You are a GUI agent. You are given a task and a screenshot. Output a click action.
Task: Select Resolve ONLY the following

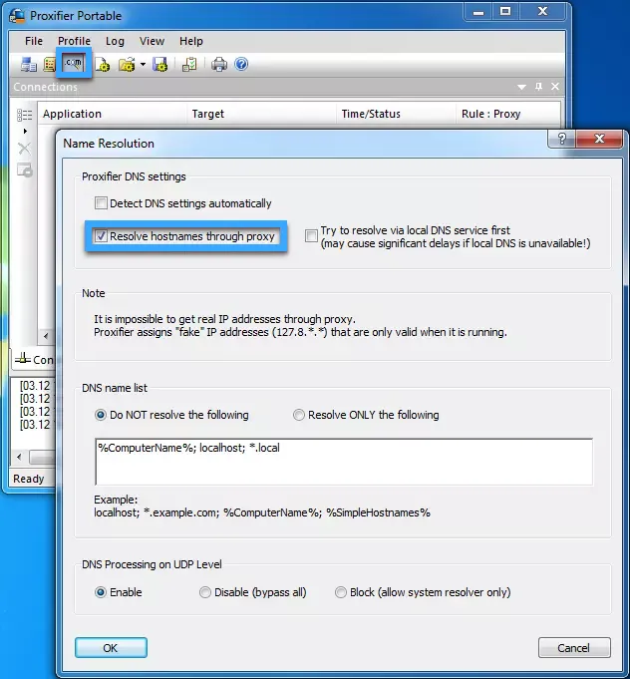(299, 415)
